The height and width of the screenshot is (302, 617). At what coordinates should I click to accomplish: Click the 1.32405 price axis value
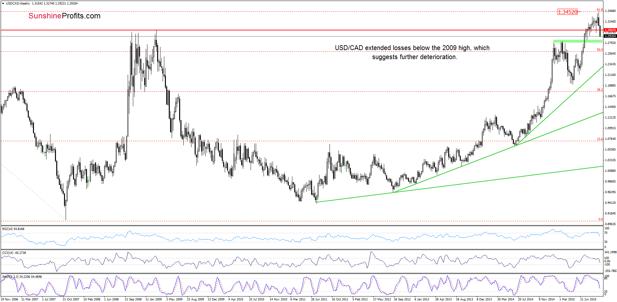[610, 22]
